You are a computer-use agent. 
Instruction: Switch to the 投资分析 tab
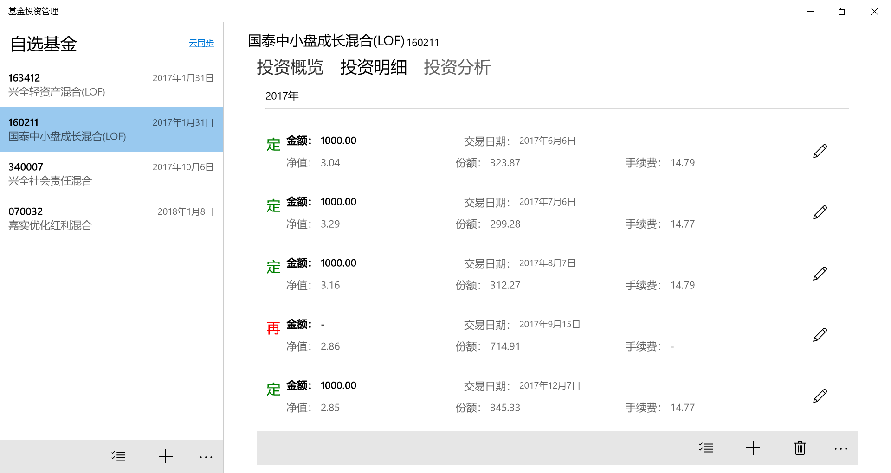point(457,68)
